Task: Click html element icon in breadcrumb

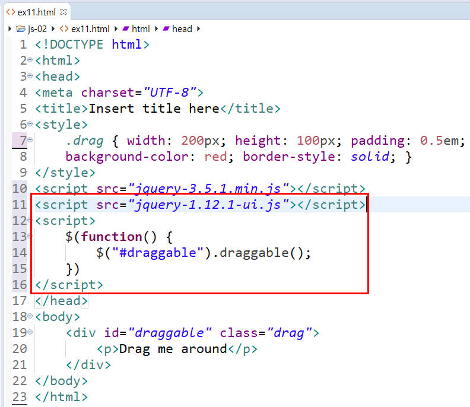Action: click(126, 28)
